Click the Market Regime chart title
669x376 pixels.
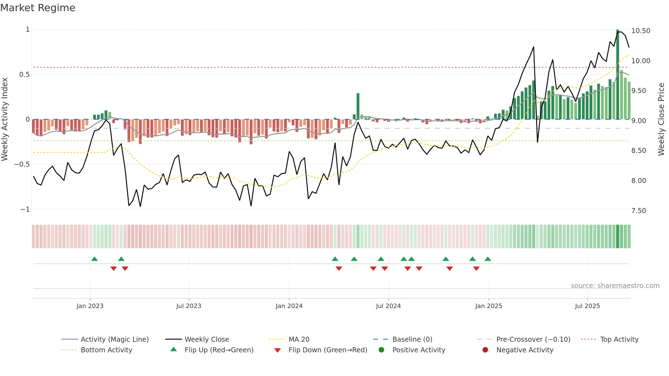pos(38,8)
